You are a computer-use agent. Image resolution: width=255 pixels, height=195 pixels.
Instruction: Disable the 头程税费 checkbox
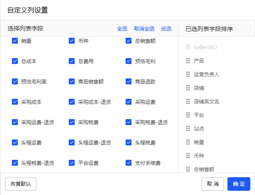click(x=129, y=142)
